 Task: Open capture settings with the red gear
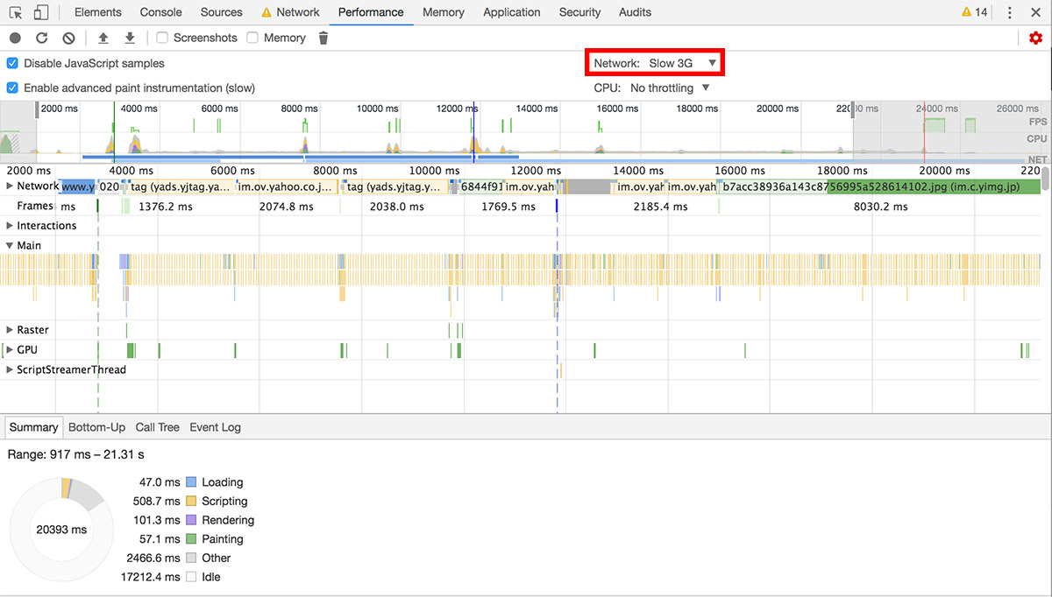(x=1035, y=38)
